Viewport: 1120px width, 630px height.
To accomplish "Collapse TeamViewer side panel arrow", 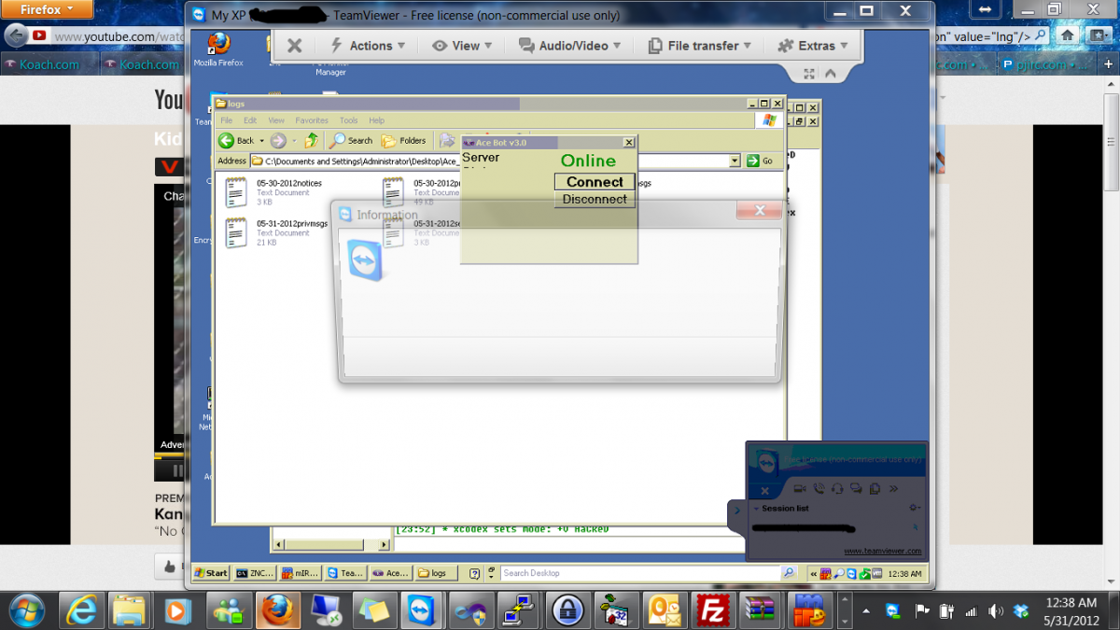I will (736, 510).
